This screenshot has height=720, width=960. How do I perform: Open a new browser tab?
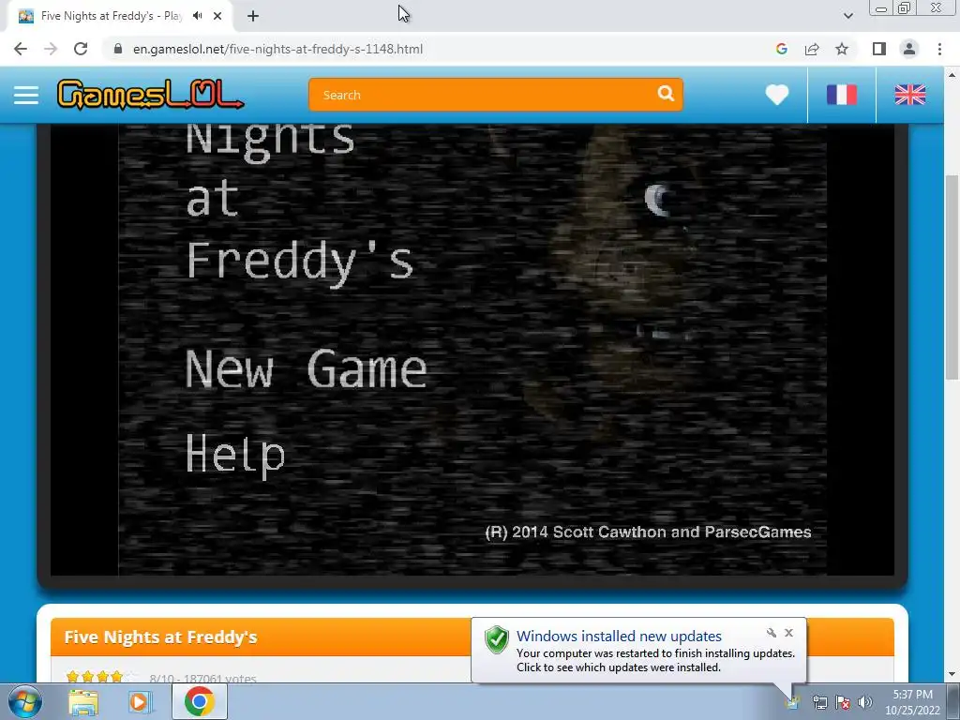click(253, 16)
